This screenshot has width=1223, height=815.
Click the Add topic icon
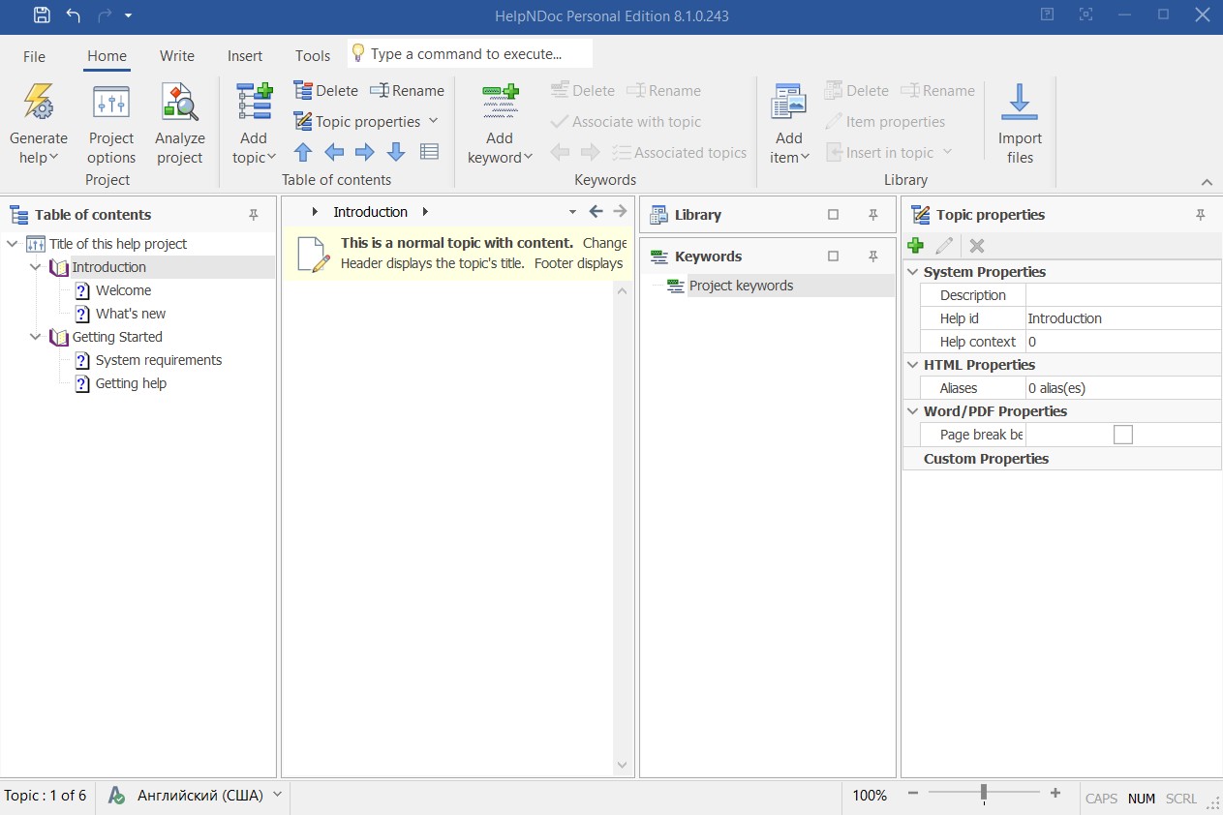click(255, 102)
